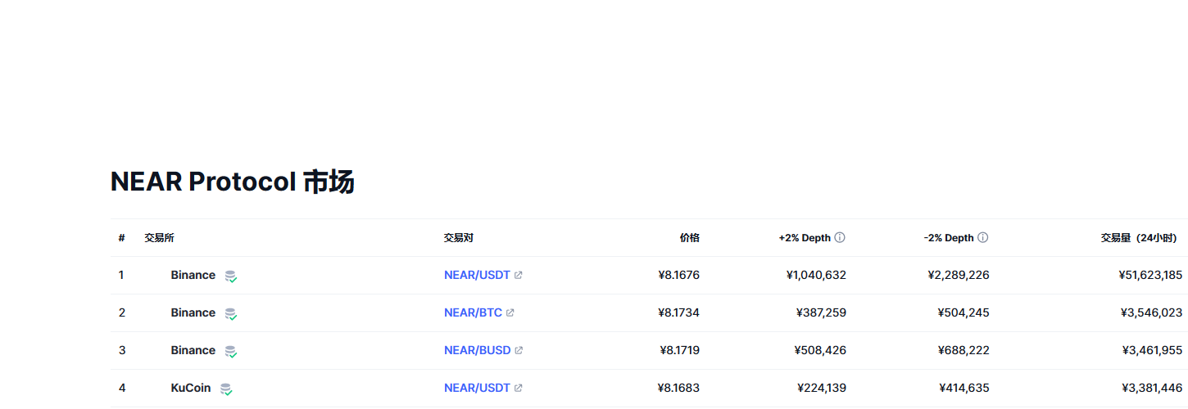Open the NEAR/BTC trading pair link
1188x409 pixels.
(473, 313)
